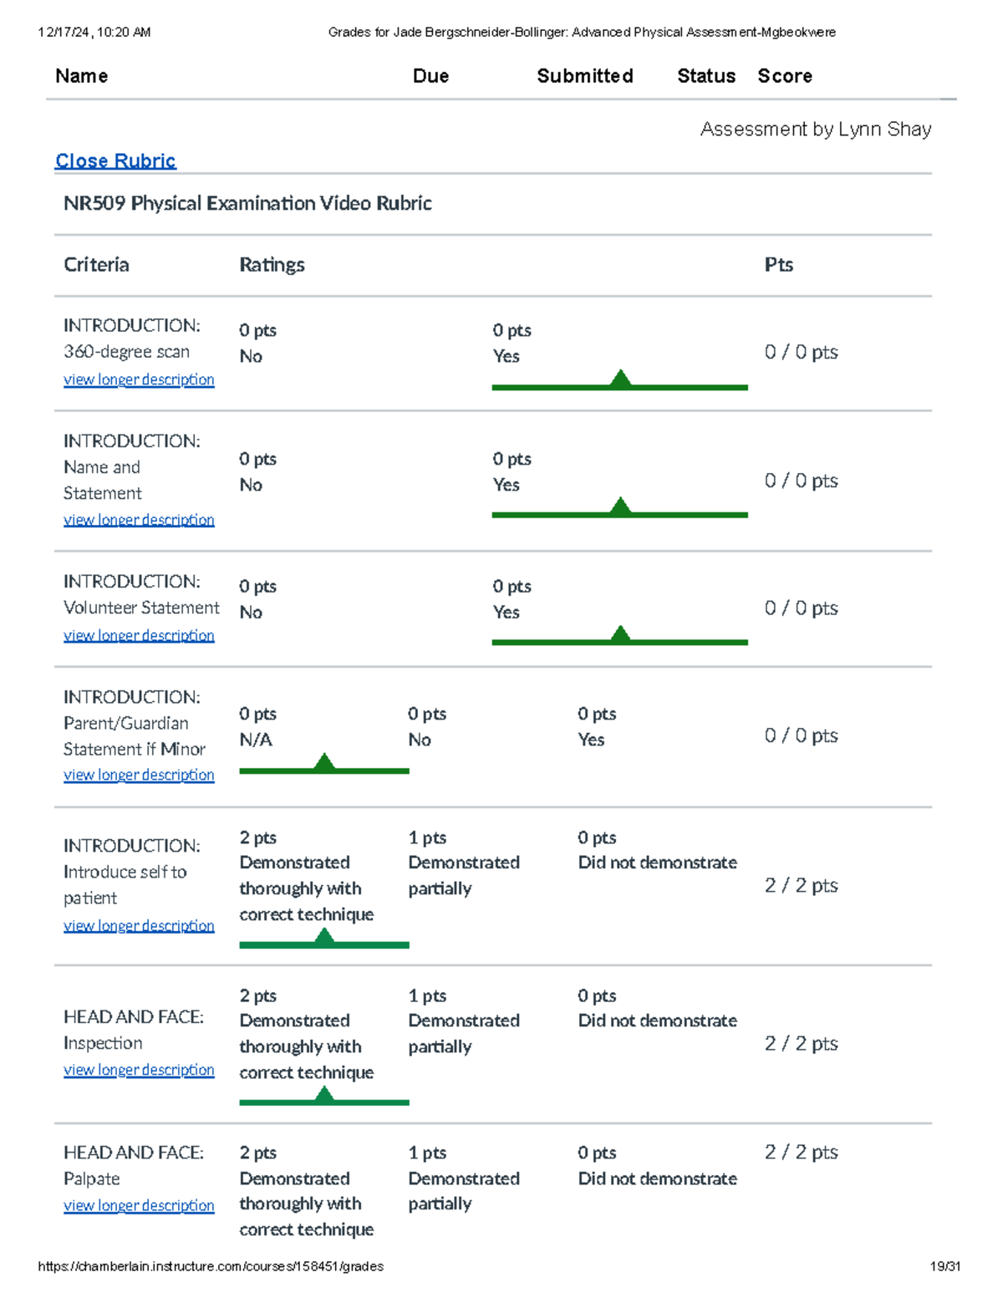Click green triangle marker in Name and Statement row
The image size is (1003, 1298).
pos(619,506)
